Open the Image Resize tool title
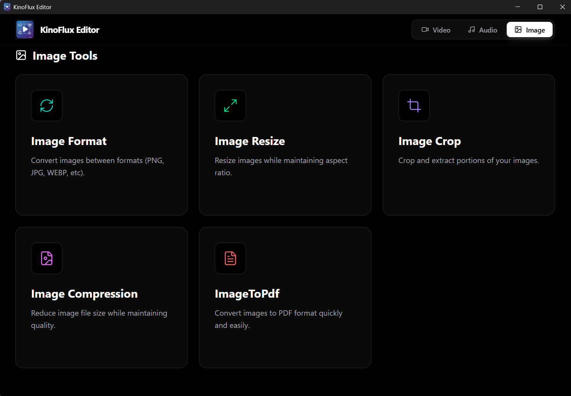Image resolution: width=571 pixels, height=396 pixels. point(250,141)
